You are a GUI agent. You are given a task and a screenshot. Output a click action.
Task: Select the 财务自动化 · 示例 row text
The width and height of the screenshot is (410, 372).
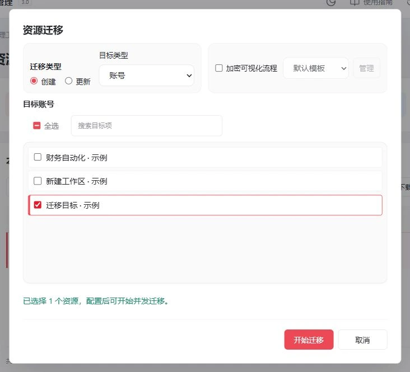coord(77,158)
